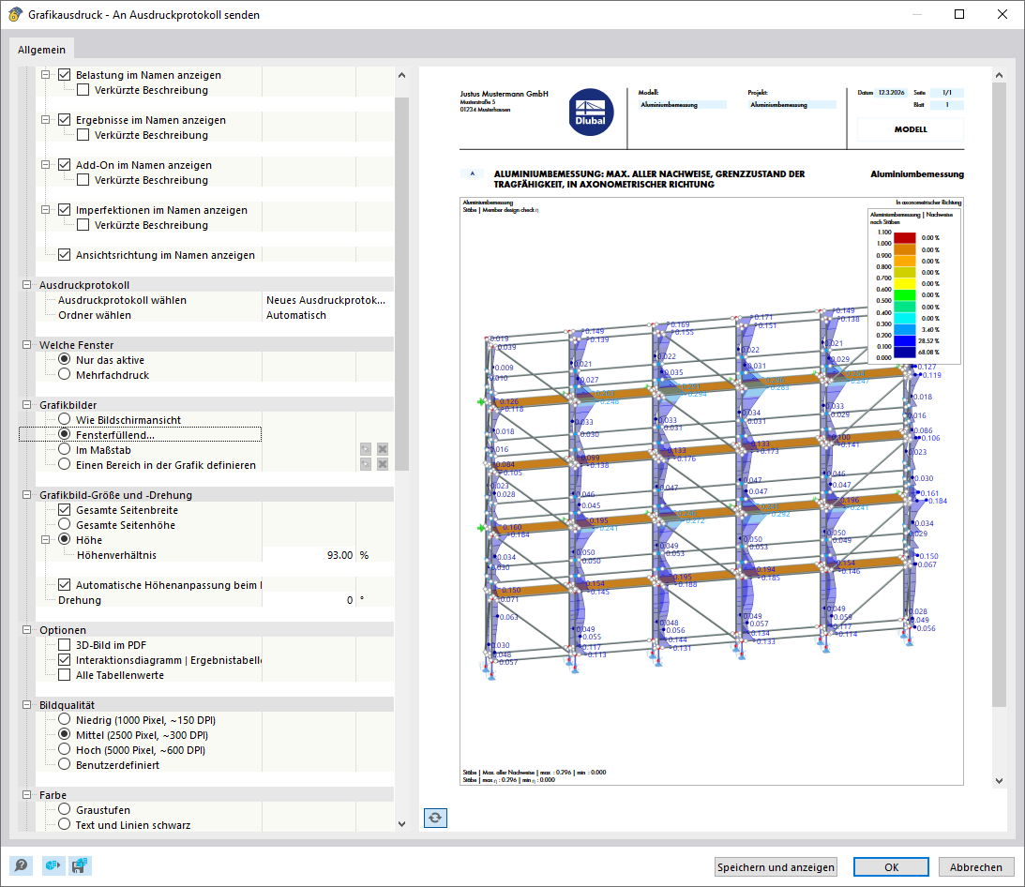
Task: Collapse the Welche Fenster section
Action: (27, 345)
